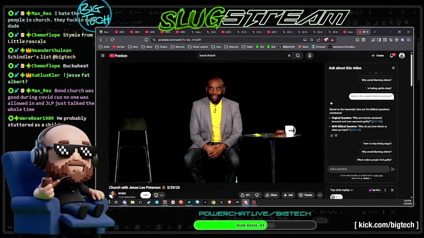This screenshot has width=424, height=238.
Task: Go back in browser history
Action: [101, 40]
